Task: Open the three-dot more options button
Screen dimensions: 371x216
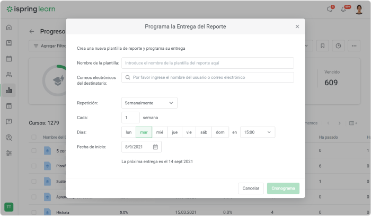Action: click(354, 46)
